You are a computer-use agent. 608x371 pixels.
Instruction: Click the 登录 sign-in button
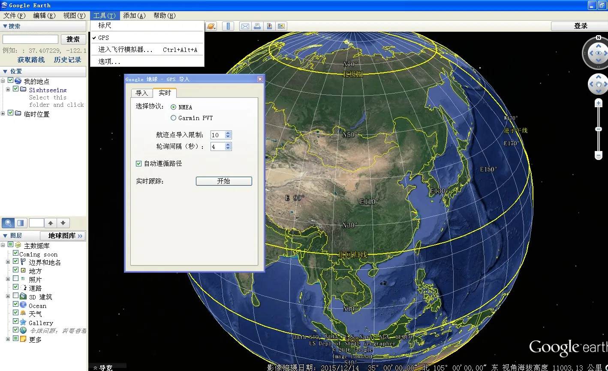click(x=579, y=26)
